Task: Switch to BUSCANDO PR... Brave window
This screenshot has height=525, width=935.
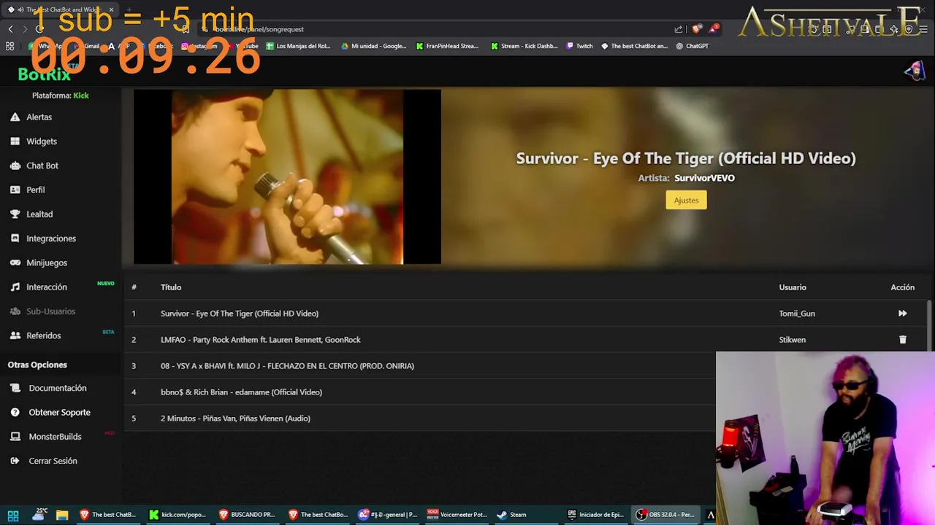Action: [x=247, y=515]
